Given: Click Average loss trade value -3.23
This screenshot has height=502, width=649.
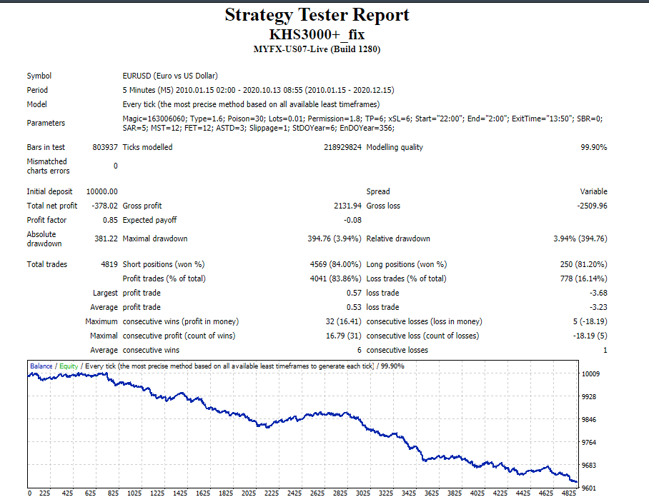Looking at the screenshot, I should coord(598,307).
